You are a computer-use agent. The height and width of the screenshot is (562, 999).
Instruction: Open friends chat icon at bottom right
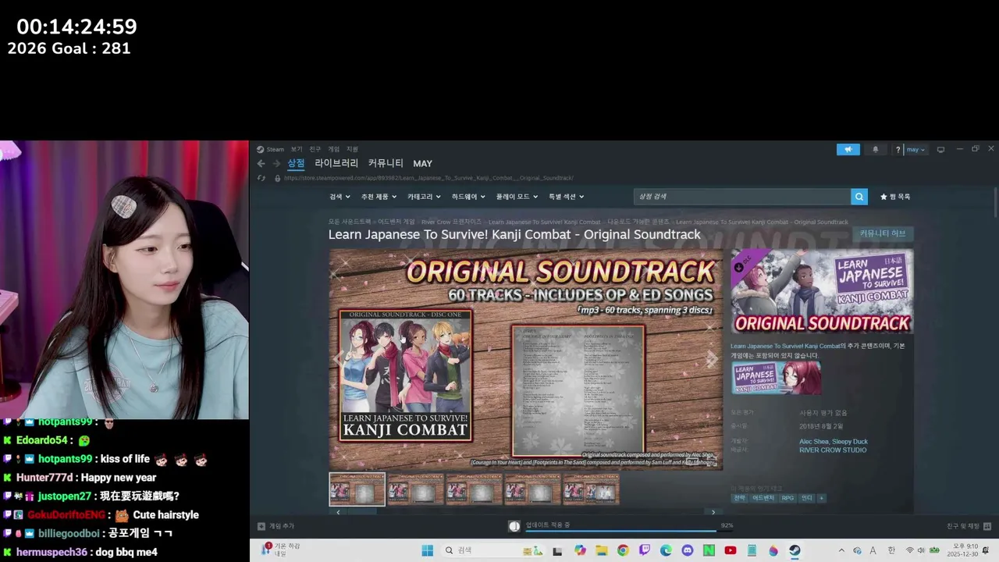[x=987, y=526]
